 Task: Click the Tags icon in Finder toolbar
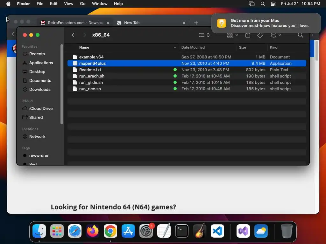pyautogui.click(x=260, y=35)
